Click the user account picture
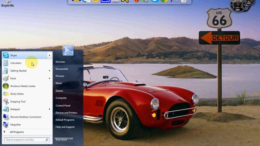This screenshot has width=260, height=146. tap(68, 50)
